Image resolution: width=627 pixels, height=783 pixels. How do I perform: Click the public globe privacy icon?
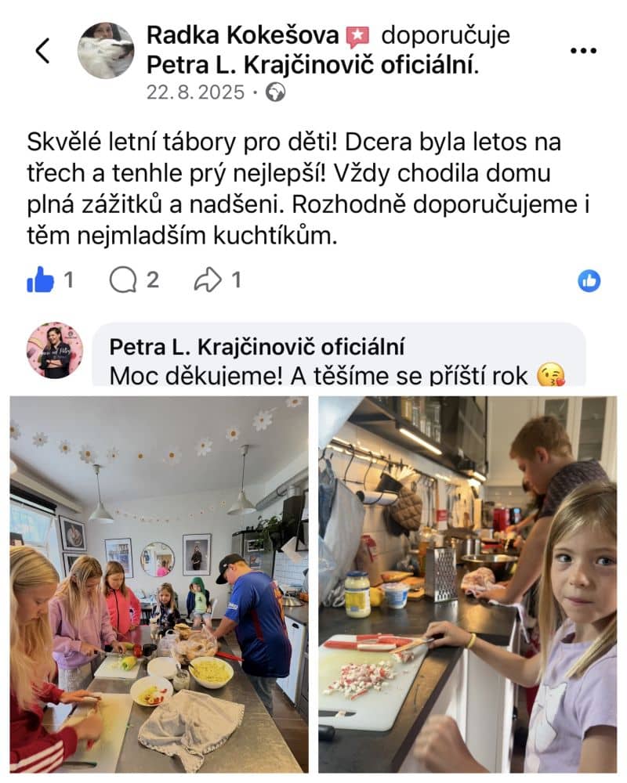(275, 92)
